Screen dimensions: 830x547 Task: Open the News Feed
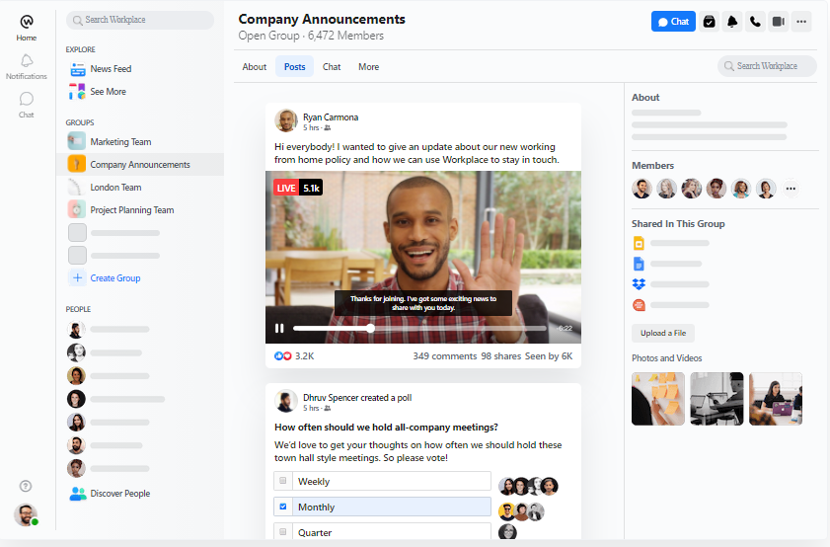pyautogui.click(x=111, y=69)
